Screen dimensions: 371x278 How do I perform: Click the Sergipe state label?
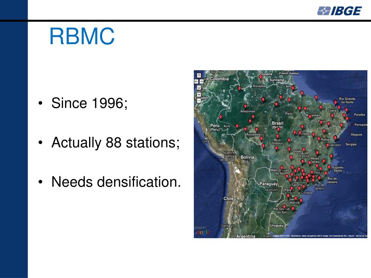[351, 144]
